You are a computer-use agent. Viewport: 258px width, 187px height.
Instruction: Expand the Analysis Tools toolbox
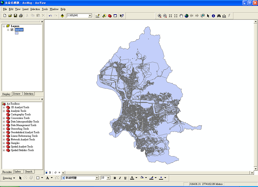click(x=4, y=111)
